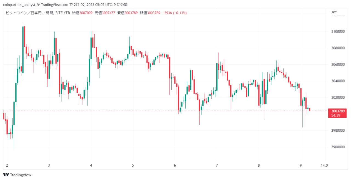
Task: Select the JPY currency label
Action: (334, 12)
